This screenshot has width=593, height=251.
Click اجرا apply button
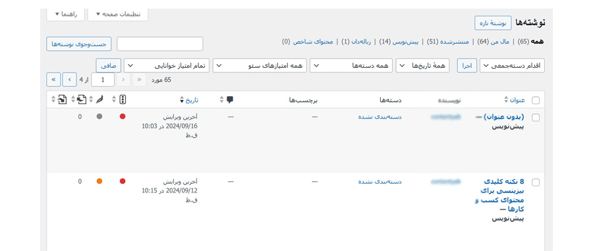click(x=466, y=66)
